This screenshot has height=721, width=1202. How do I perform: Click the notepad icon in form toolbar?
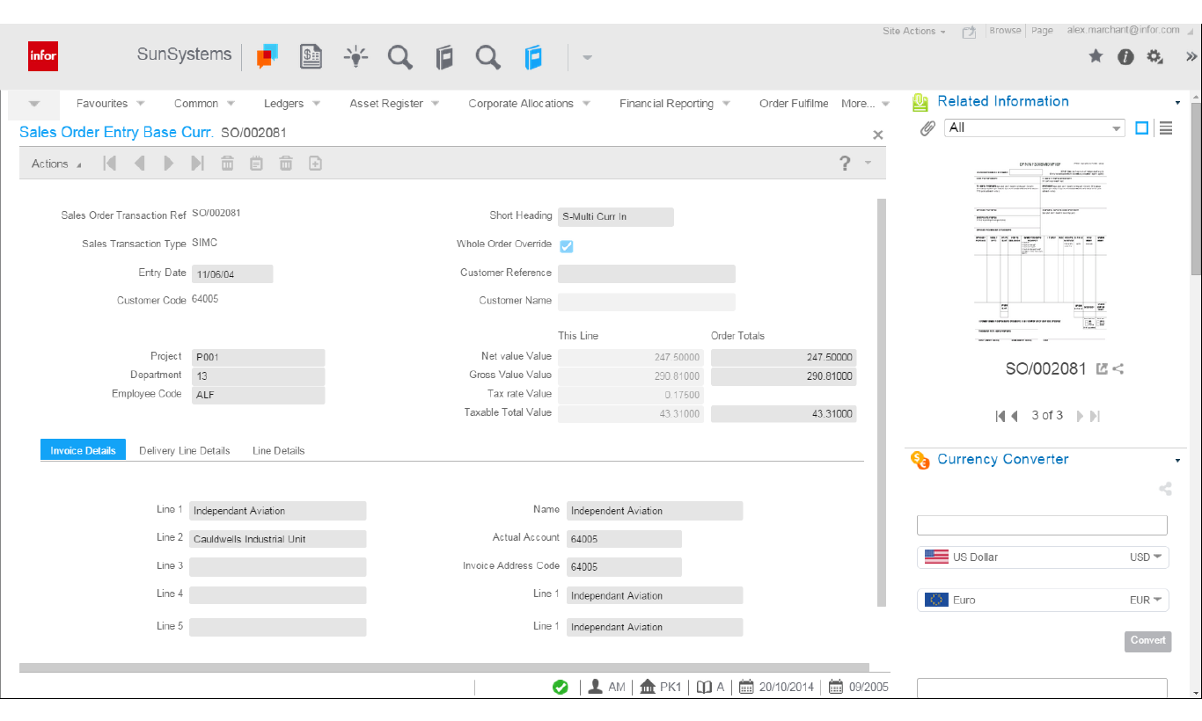point(256,163)
